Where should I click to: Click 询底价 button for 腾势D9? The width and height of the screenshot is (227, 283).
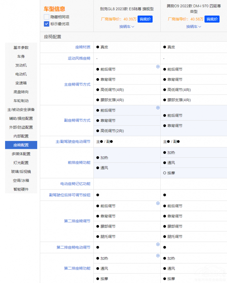[212, 19]
